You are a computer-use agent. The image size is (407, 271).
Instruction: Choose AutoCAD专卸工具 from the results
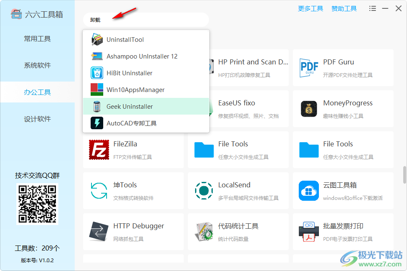tap(146, 123)
